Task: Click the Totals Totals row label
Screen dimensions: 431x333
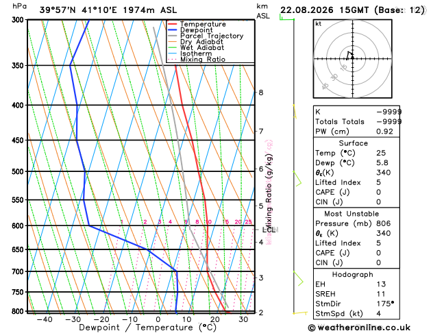Action: point(340,122)
